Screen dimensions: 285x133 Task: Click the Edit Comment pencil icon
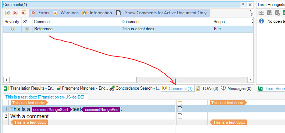pyautogui.click(x=7, y=13)
